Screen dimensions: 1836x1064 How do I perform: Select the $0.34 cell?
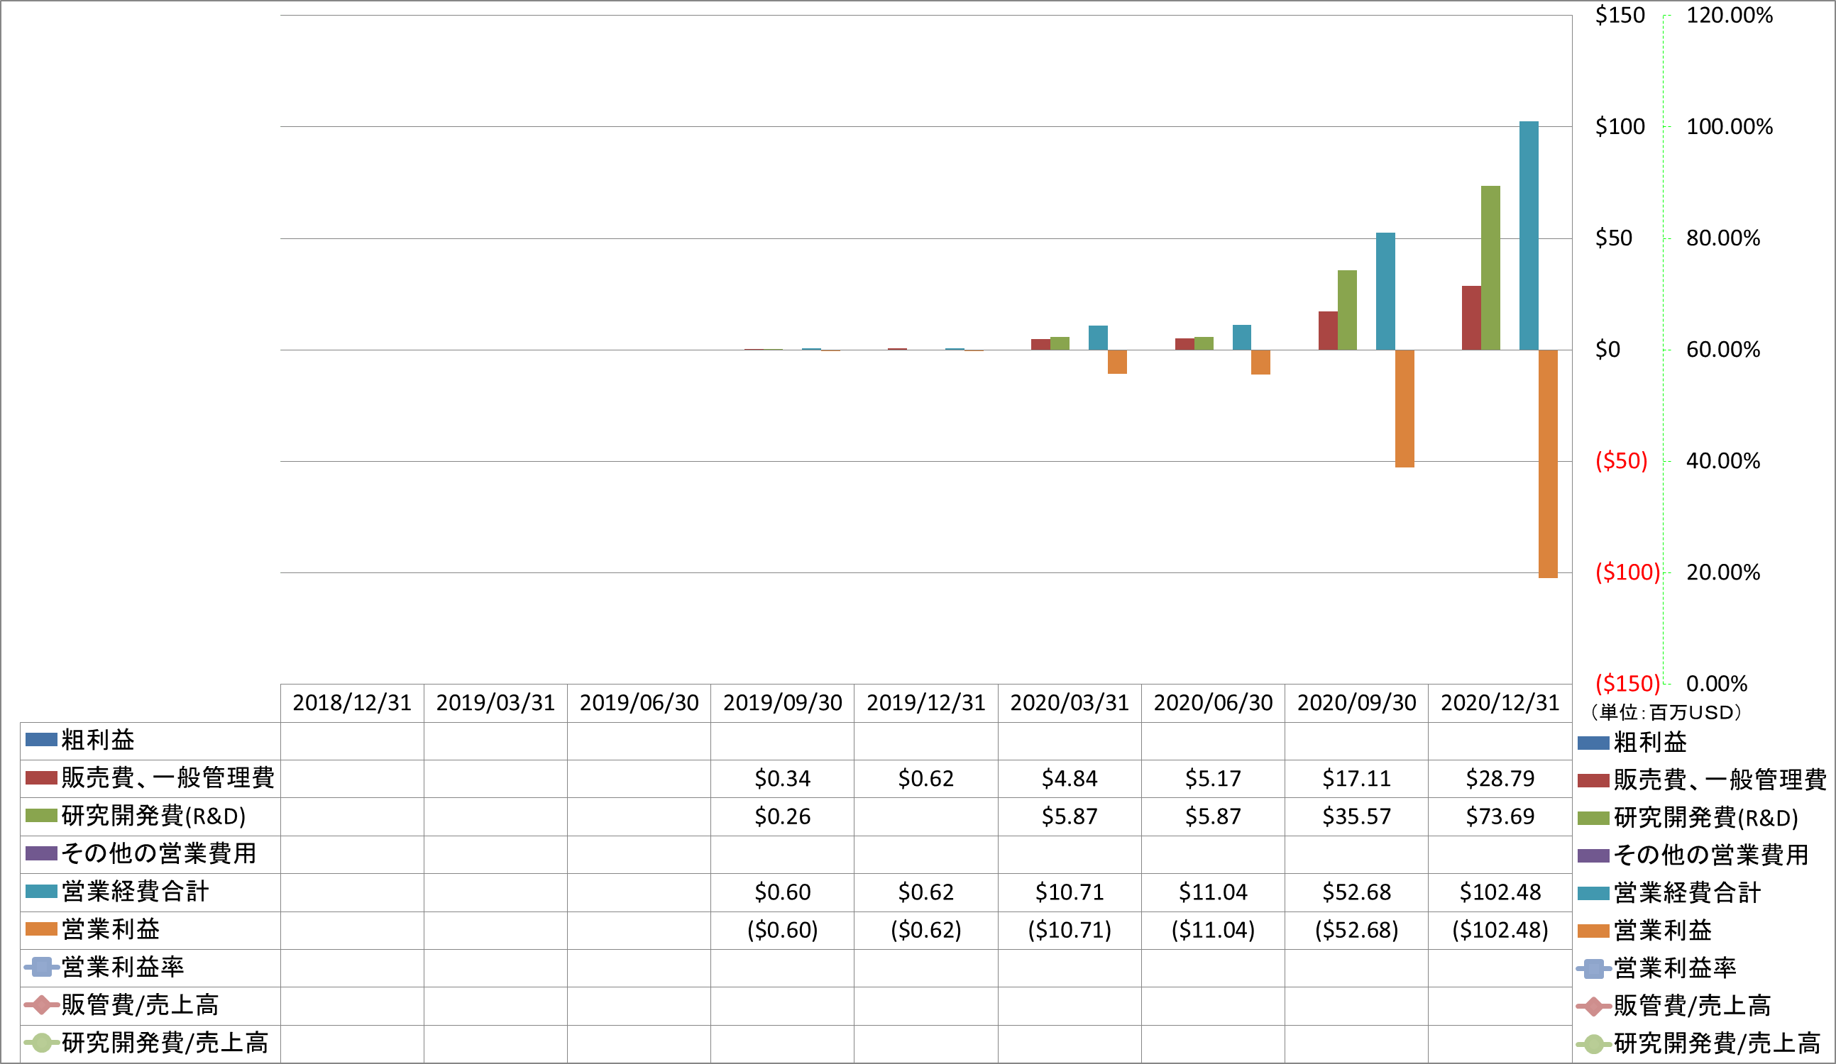783,779
